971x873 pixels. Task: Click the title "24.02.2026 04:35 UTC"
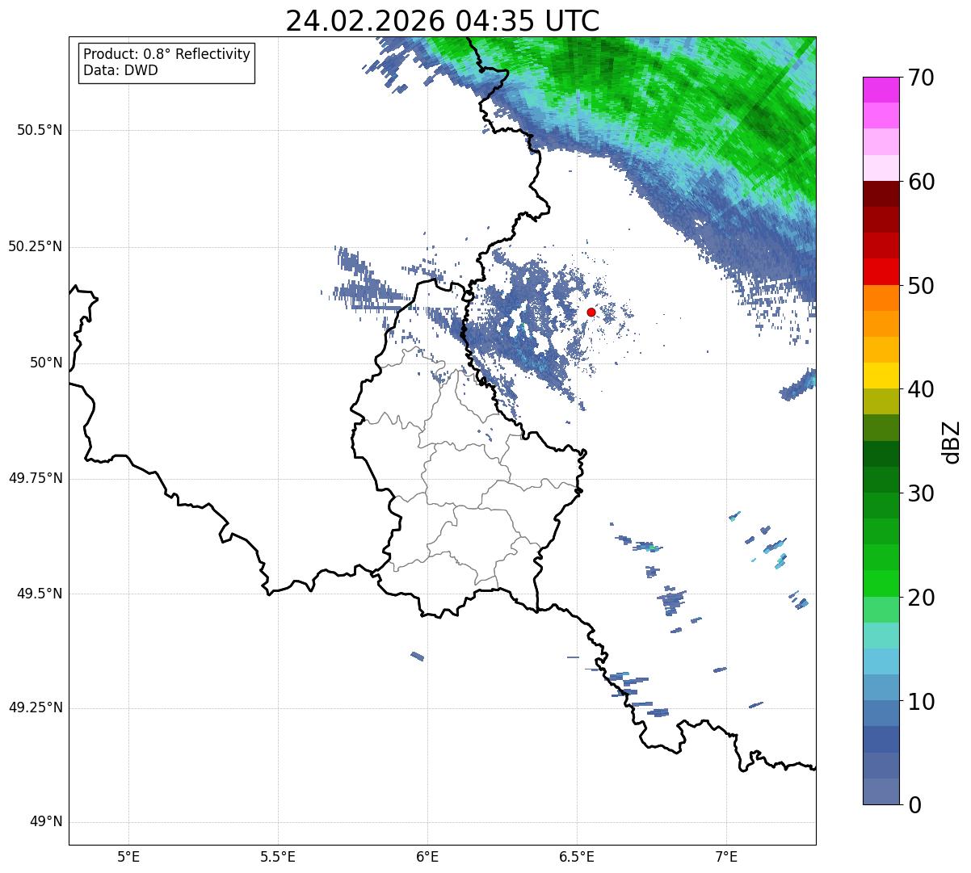tap(443, 21)
